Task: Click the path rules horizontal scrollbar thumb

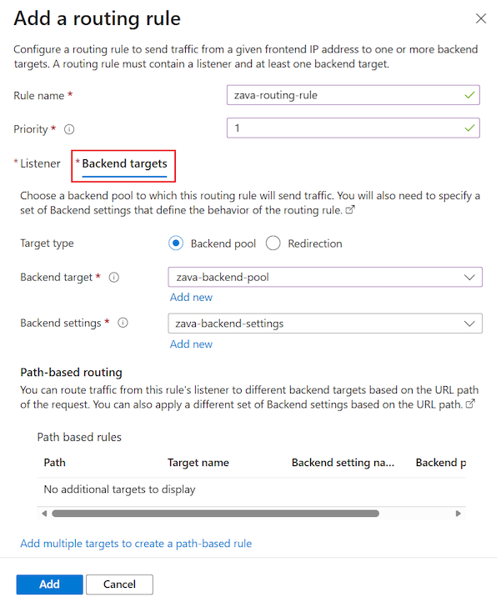Action: click(x=215, y=514)
